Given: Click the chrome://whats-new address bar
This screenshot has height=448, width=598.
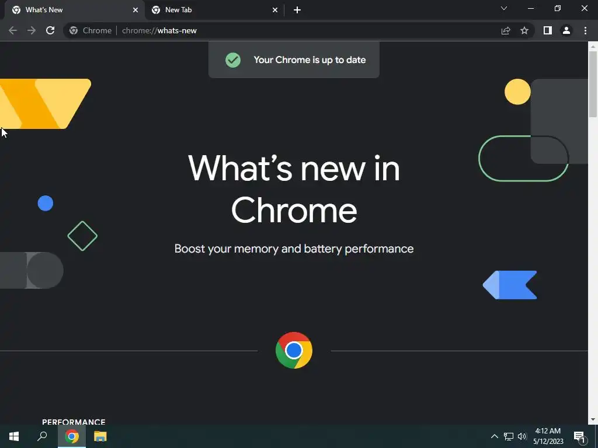Looking at the screenshot, I should pyautogui.click(x=299, y=30).
